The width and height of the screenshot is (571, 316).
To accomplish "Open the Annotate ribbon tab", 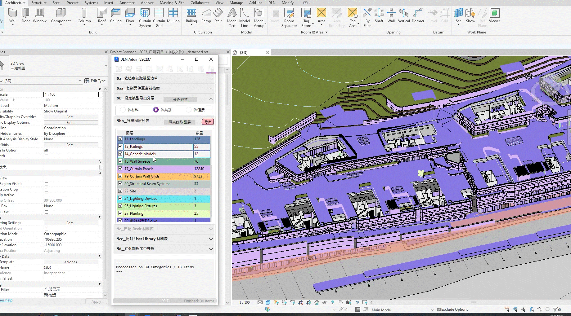I will pos(127,3).
